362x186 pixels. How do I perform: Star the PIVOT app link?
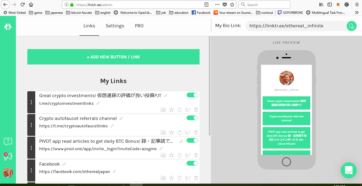click(171, 155)
